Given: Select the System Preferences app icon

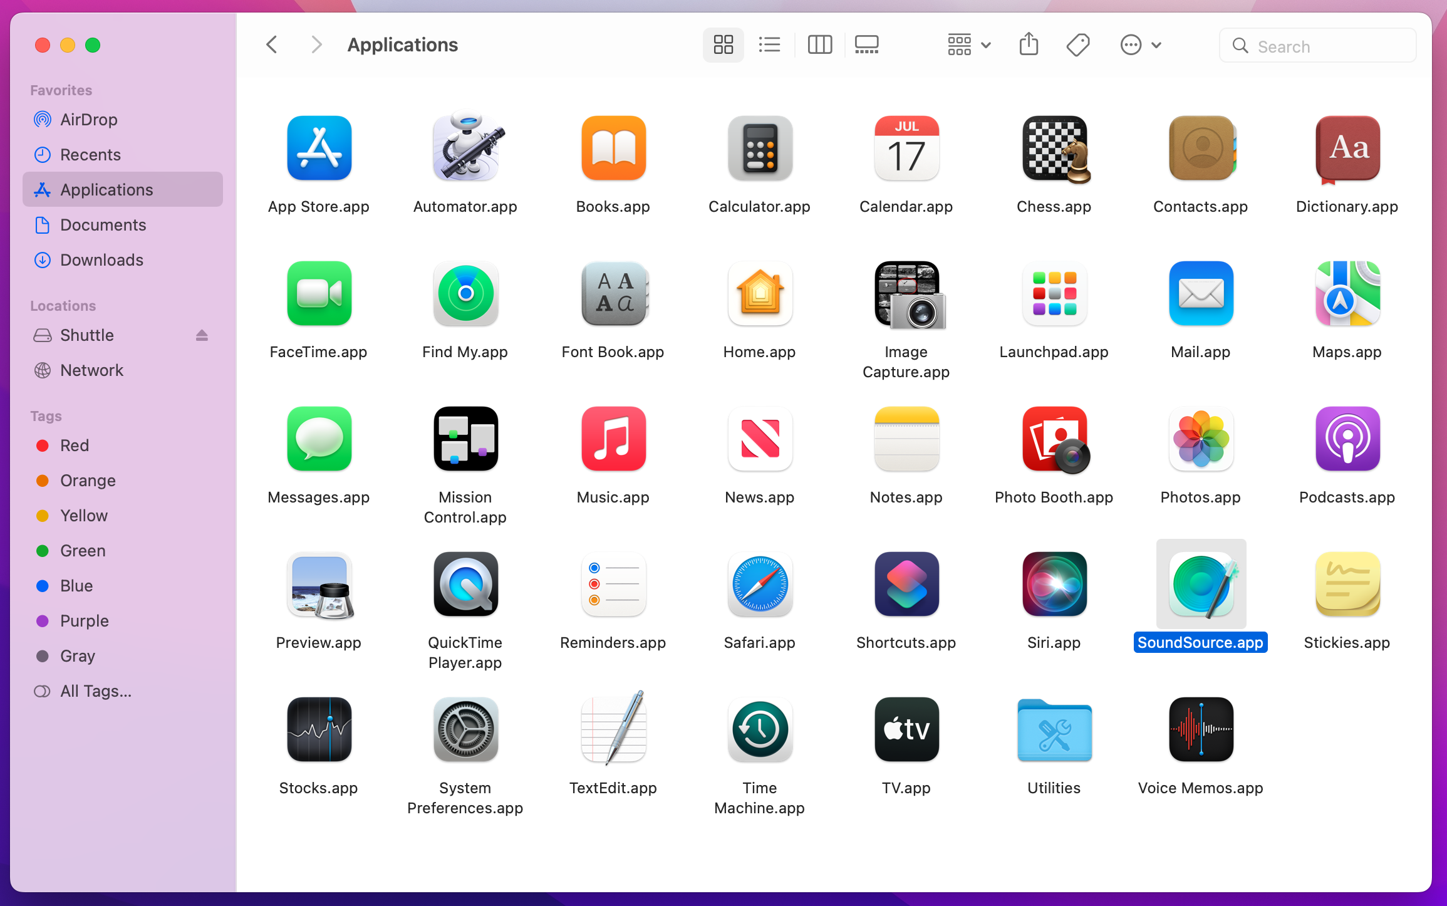Looking at the screenshot, I should pos(466,729).
